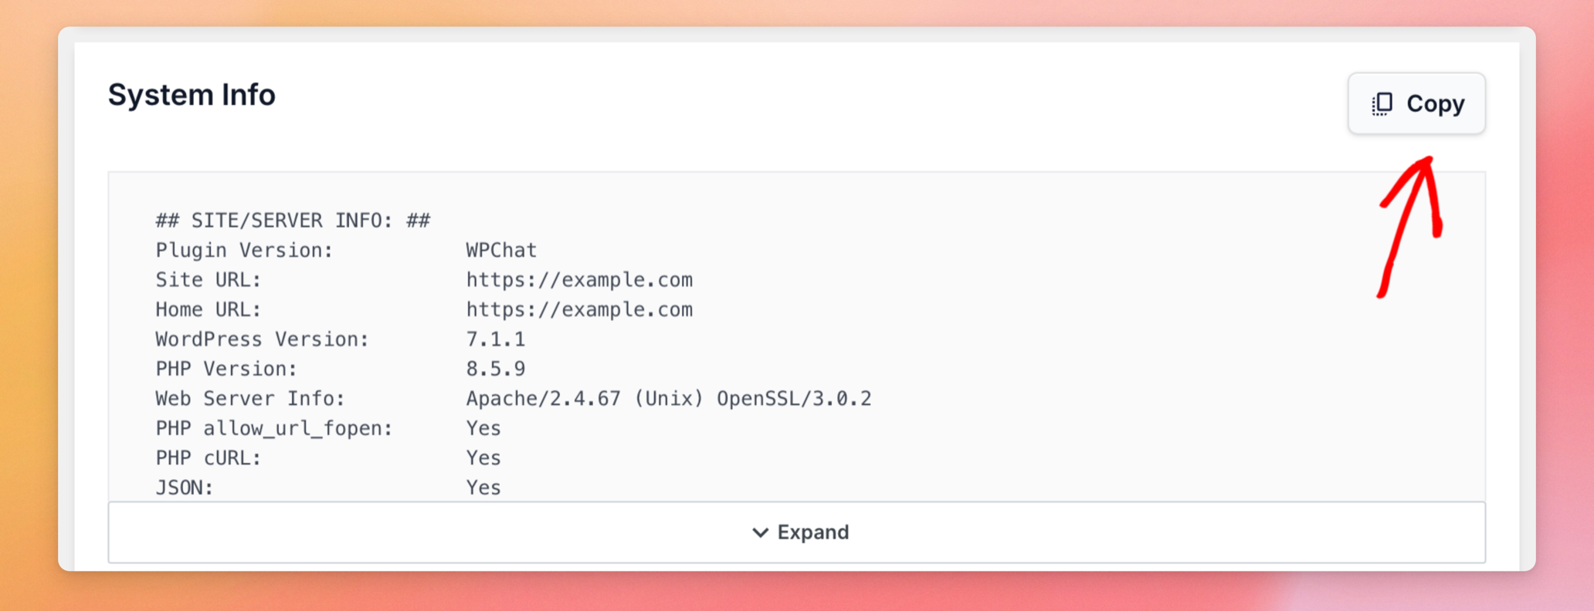Click the PHP Version value 8.5.9
The image size is (1594, 611).
tap(496, 369)
